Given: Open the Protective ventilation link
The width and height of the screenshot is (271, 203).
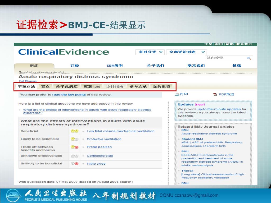Looking at the screenshot, I should click(x=104, y=139).
